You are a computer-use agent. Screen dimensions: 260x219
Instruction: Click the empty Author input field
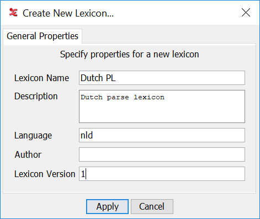coord(162,154)
